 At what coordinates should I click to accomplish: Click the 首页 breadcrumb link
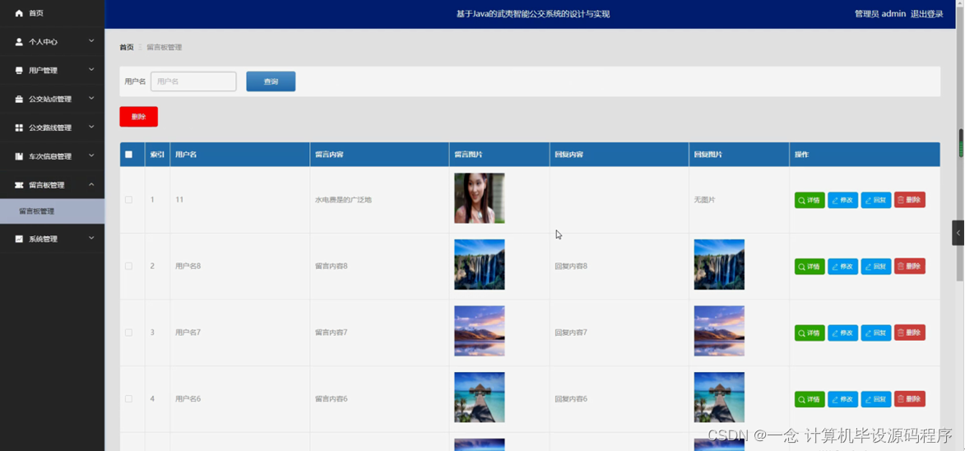coord(126,48)
